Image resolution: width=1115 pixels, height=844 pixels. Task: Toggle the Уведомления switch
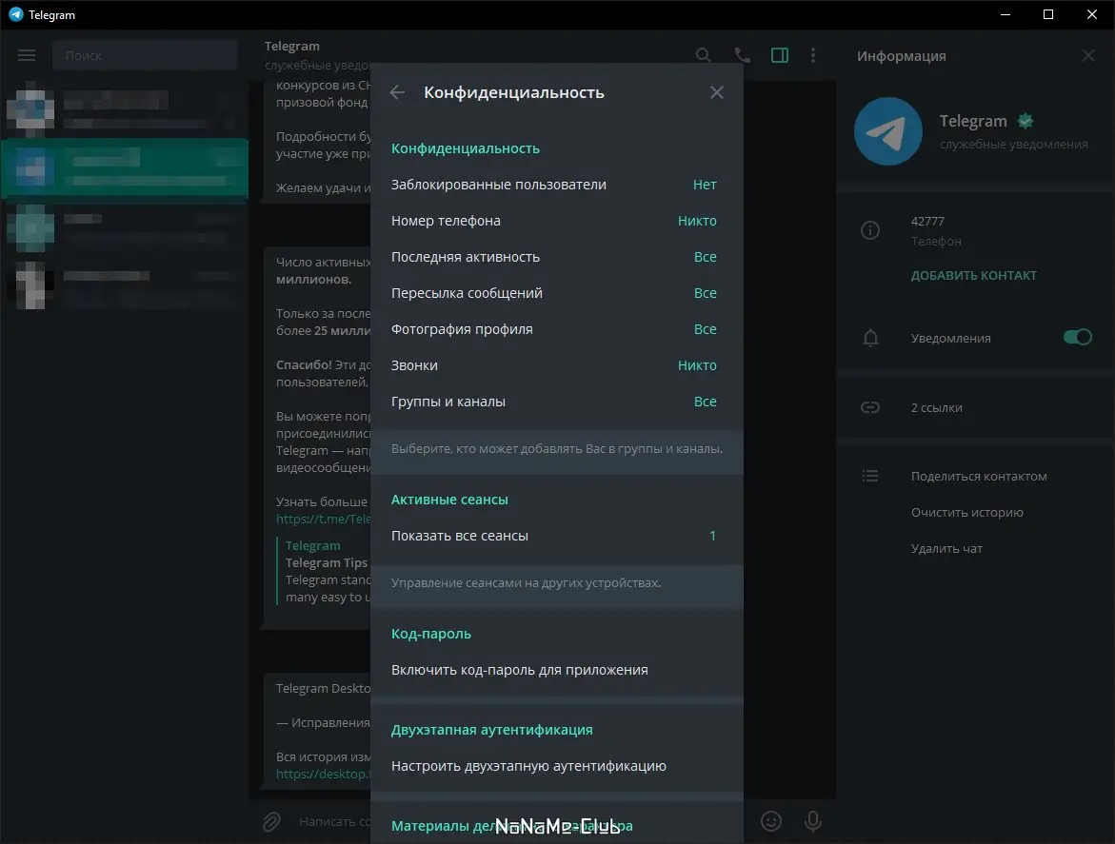1077,338
